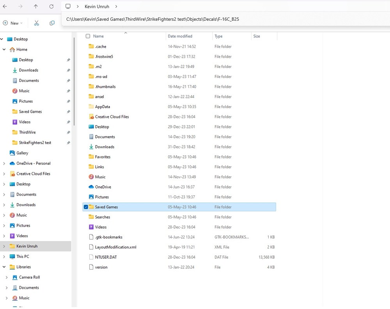Click Kevin Unruh in the breadcrumb
Image resolution: width=390 pixels, height=309 pixels.
pyautogui.click(x=97, y=7)
